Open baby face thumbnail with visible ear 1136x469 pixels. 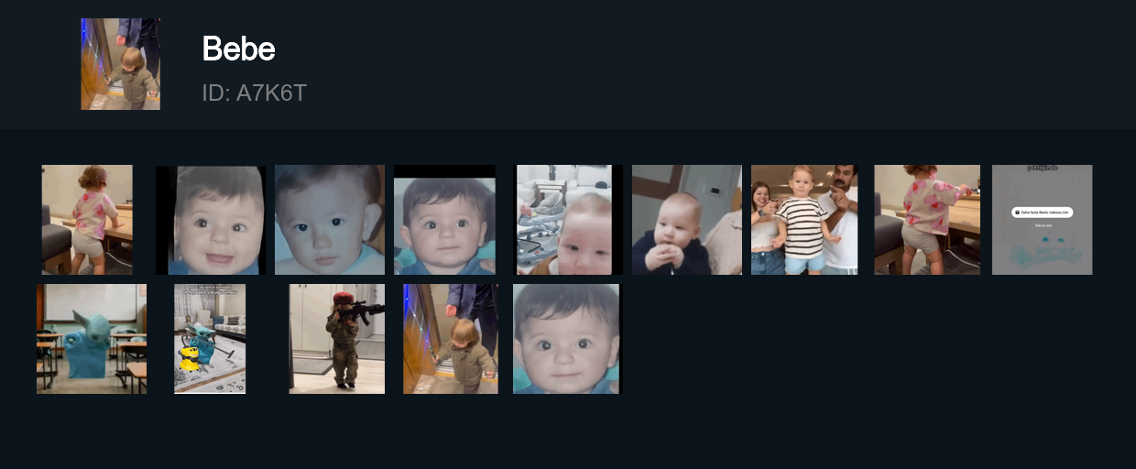point(330,220)
